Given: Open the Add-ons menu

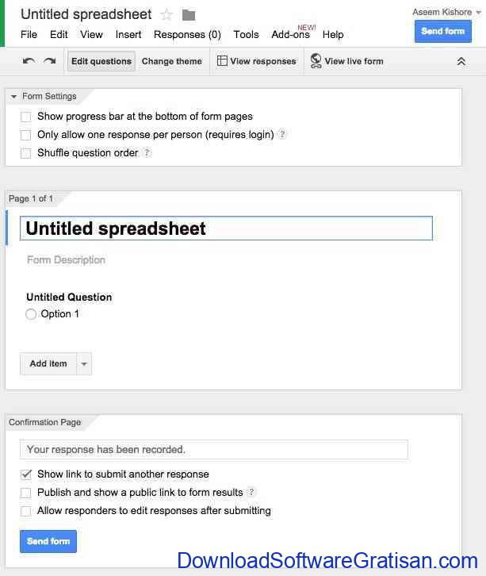Looking at the screenshot, I should click(291, 35).
